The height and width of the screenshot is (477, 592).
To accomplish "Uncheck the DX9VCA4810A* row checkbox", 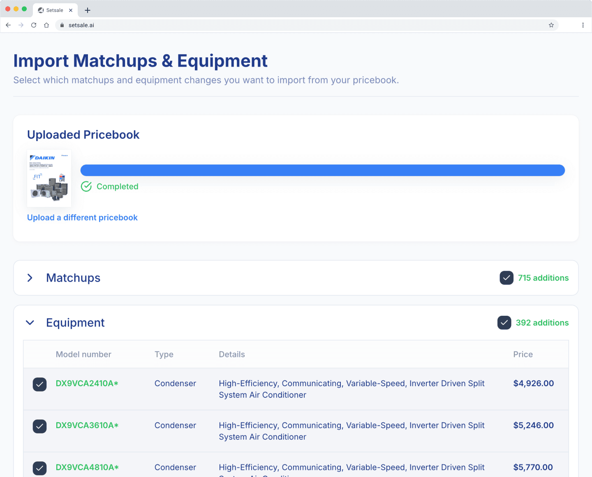I will coord(40,468).
